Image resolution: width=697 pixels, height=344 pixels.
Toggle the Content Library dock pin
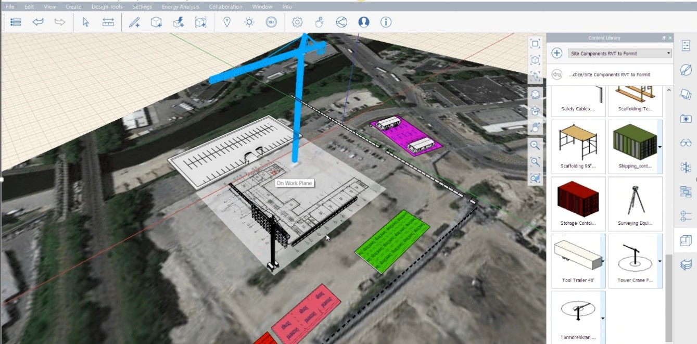click(663, 37)
